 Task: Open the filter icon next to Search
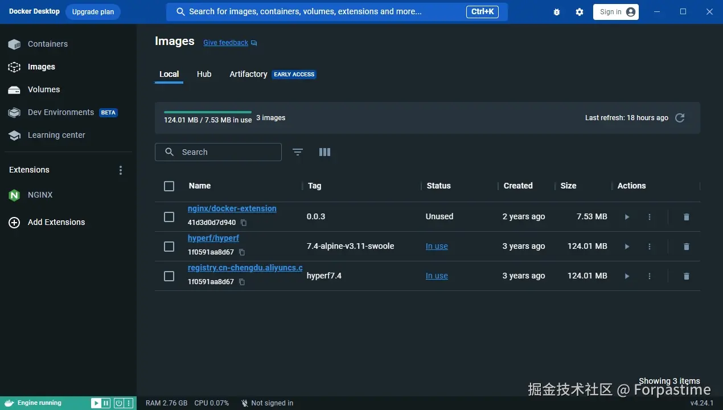(x=298, y=152)
